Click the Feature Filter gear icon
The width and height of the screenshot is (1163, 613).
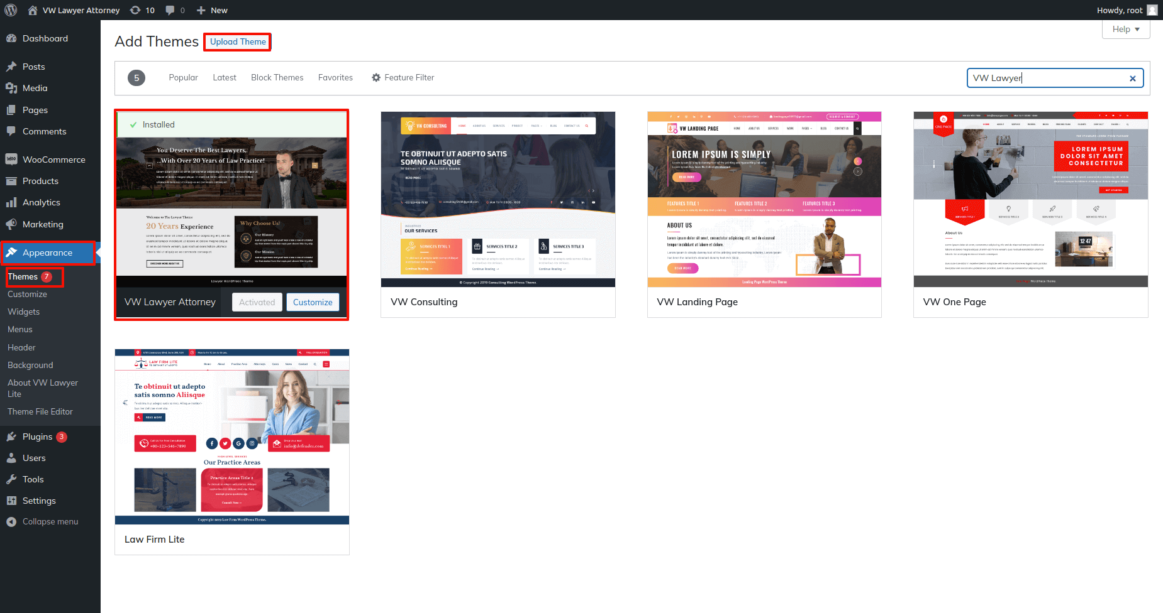coord(376,78)
